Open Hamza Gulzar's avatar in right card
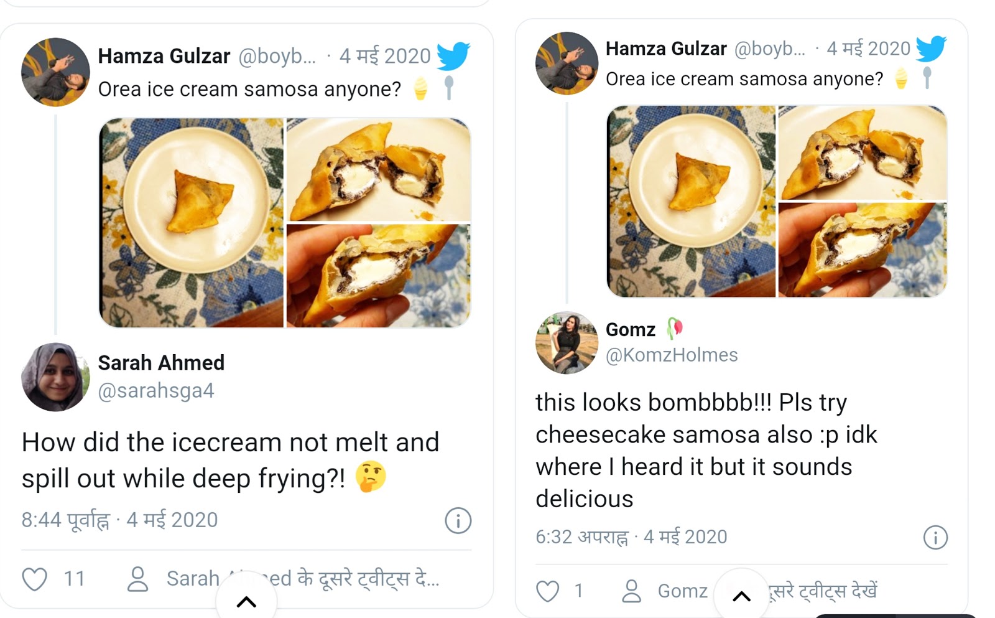 click(x=567, y=63)
